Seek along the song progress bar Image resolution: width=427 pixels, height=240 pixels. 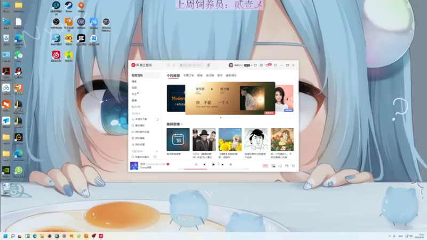click(x=213, y=169)
